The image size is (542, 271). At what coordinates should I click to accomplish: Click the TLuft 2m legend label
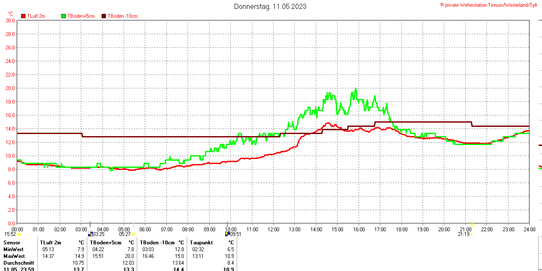point(36,16)
